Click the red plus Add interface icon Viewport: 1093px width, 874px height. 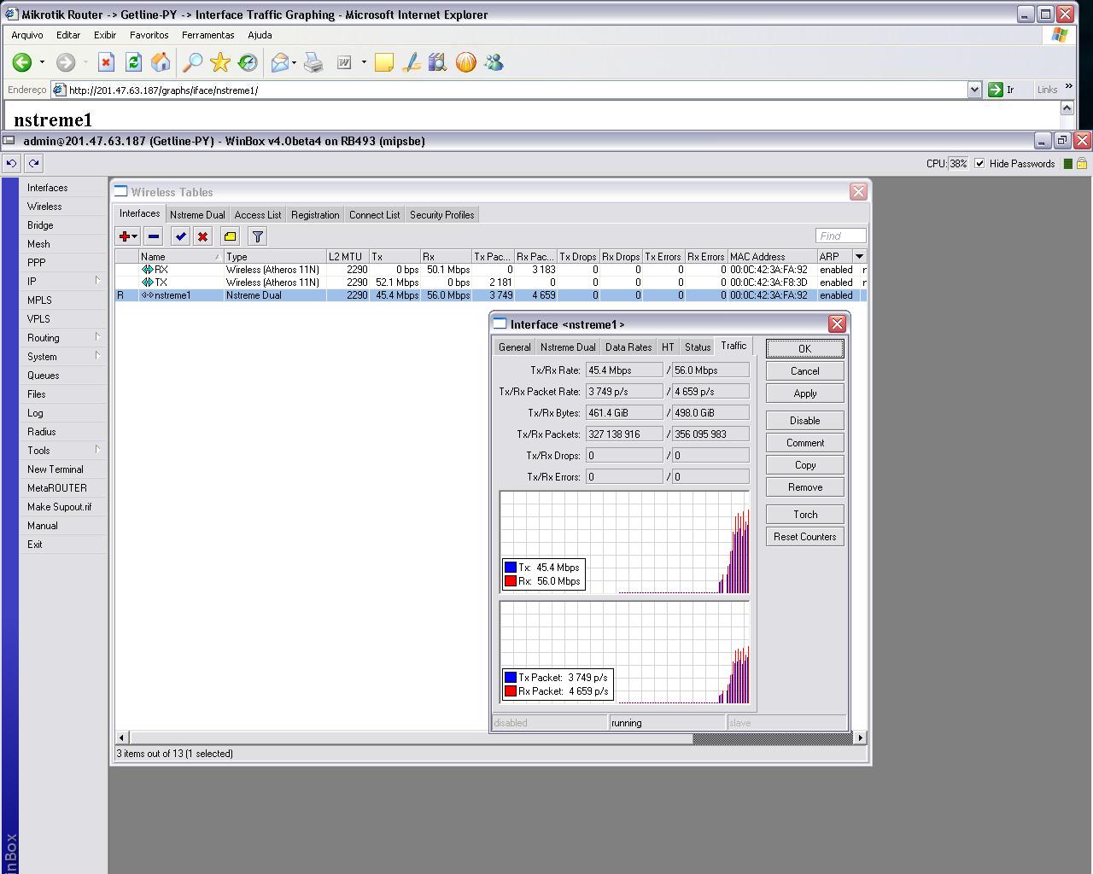[125, 236]
